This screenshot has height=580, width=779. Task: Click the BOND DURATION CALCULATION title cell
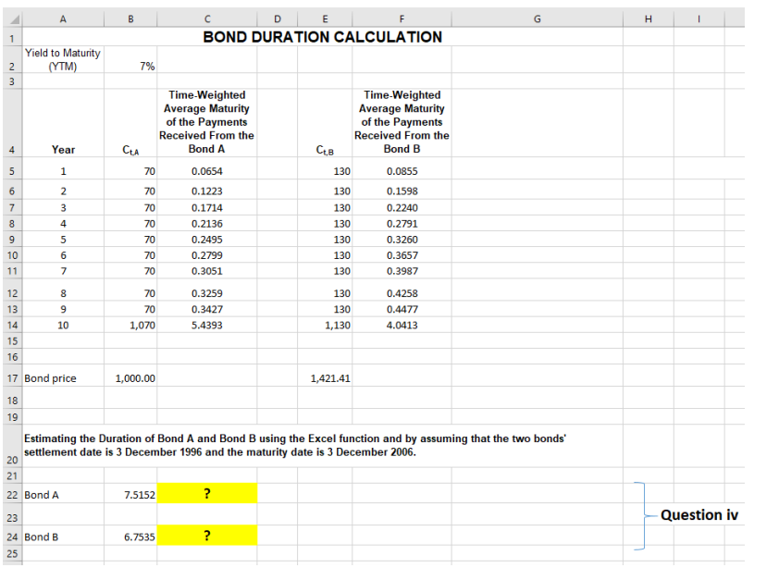pyautogui.click(x=321, y=37)
